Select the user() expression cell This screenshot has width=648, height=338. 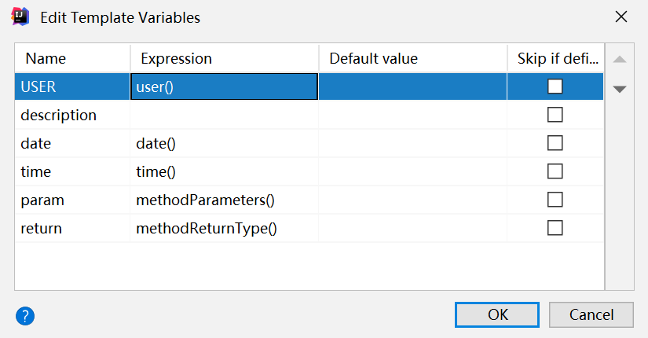224,86
